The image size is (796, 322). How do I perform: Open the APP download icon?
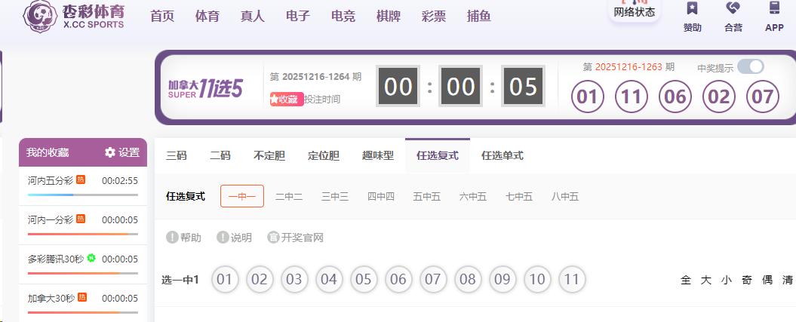[x=774, y=9]
